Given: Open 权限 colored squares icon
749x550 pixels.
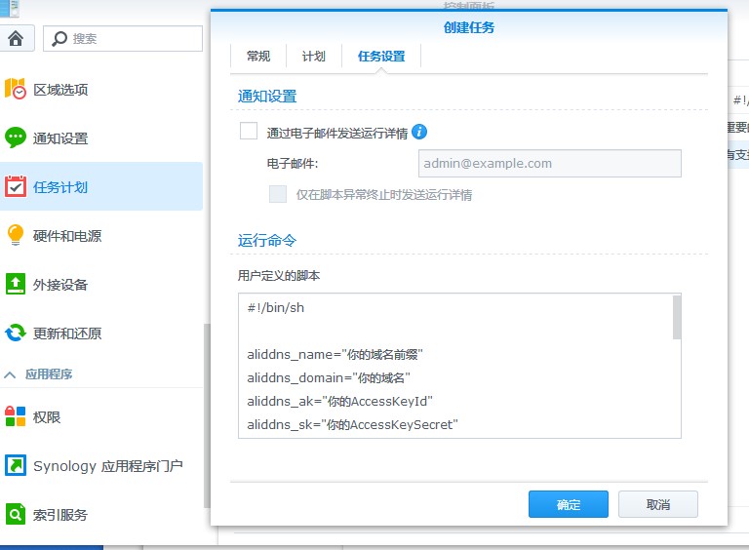Looking at the screenshot, I should pyautogui.click(x=16, y=417).
